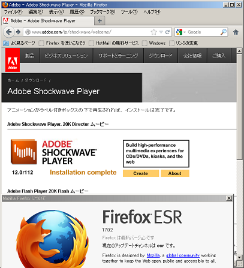Click the Adobe Shockwave Player page heading
The width and height of the screenshot is (244, 268).
click(53, 91)
